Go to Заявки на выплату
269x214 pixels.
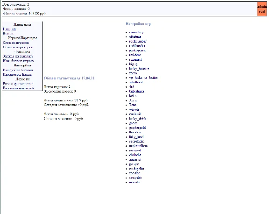18,56
